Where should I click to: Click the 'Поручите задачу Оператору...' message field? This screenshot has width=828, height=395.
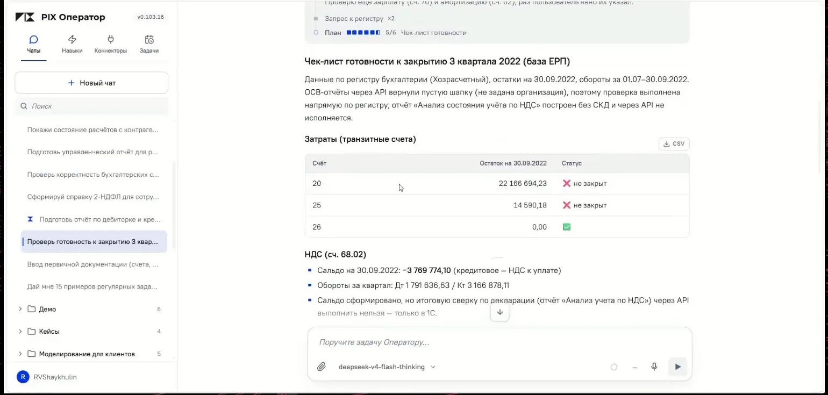499,342
